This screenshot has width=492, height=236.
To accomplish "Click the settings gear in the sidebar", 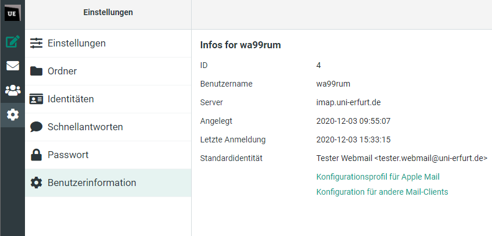I will pyautogui.click(x=12, y=115).
